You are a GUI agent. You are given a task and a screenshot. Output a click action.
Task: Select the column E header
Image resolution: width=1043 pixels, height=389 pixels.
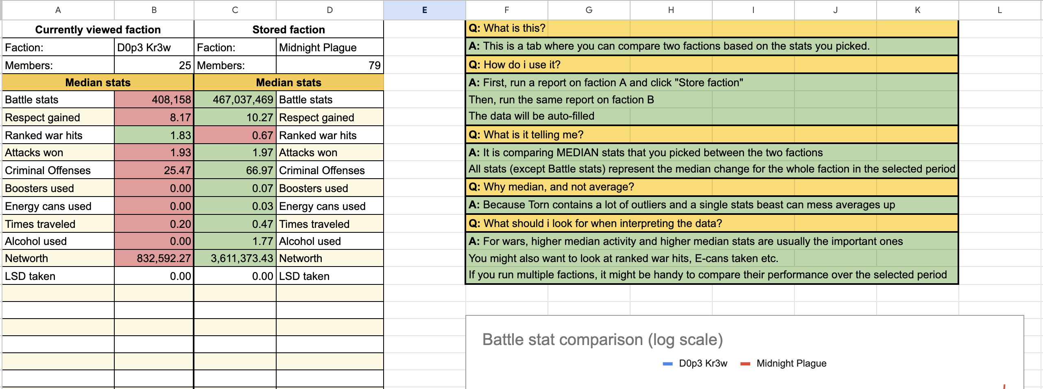point(424,10)
